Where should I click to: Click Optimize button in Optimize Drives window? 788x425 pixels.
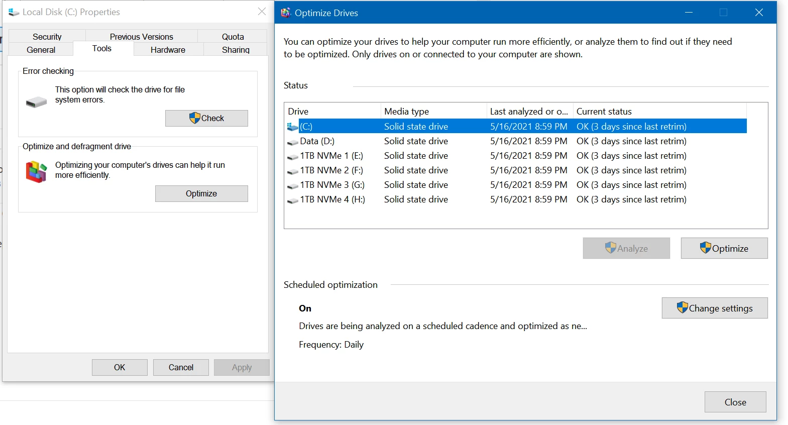pos(724,248)
